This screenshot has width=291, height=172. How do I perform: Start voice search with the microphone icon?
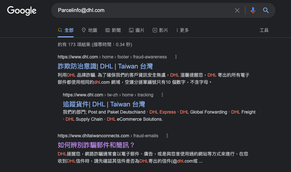click(253, 10)
